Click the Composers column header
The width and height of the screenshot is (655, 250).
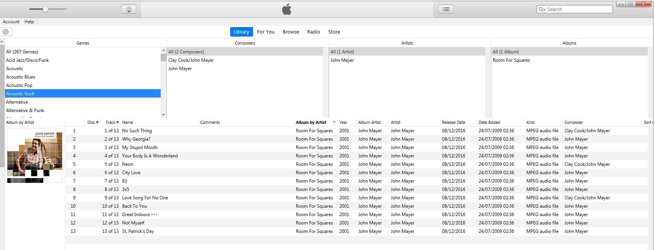click(245, 43)
